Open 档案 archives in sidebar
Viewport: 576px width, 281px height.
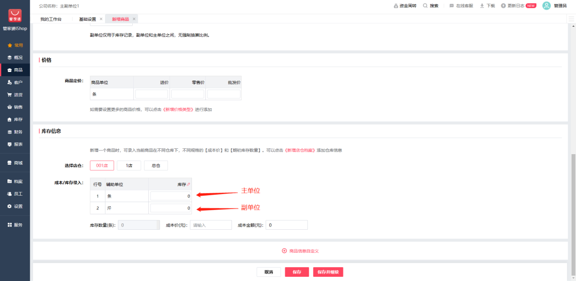click(15, 181)
